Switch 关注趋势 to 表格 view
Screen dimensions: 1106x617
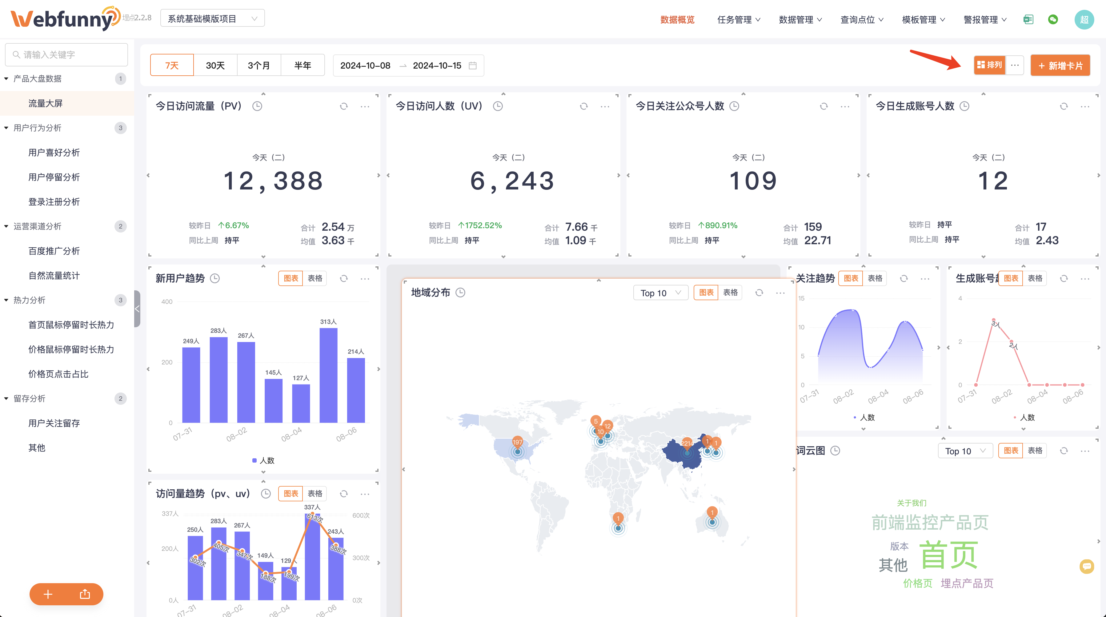(x=875, y=278)
